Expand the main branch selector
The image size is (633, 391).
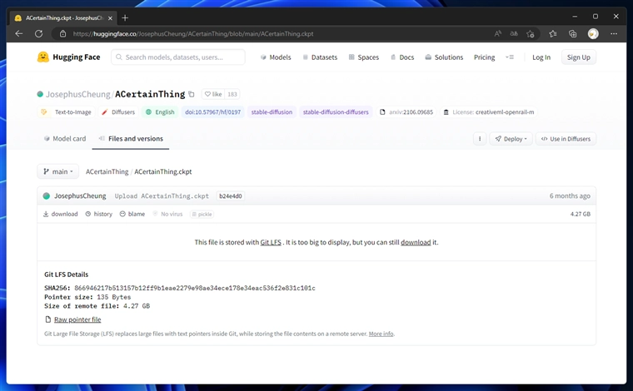pyautogui.click(x=57, y=171)
